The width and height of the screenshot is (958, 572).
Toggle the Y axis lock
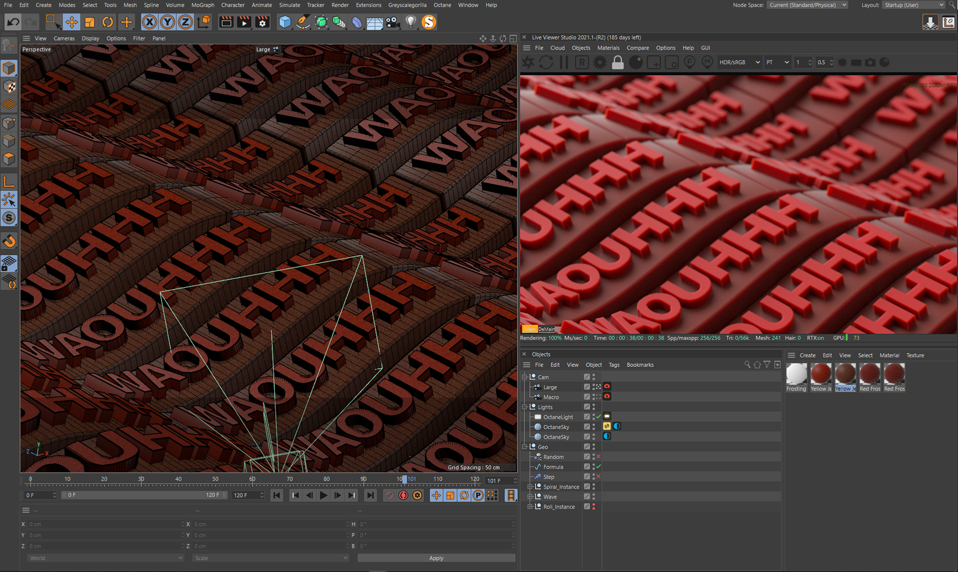click(168, 22)
